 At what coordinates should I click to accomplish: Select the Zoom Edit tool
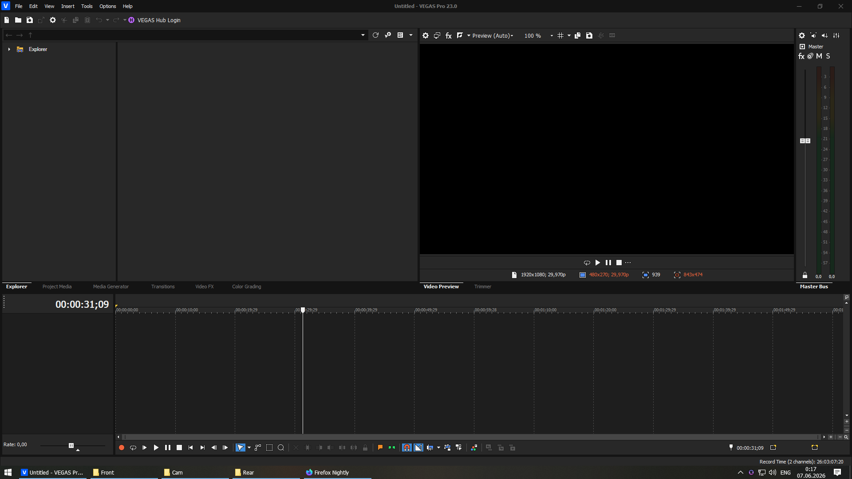click(x=281, y=448)
